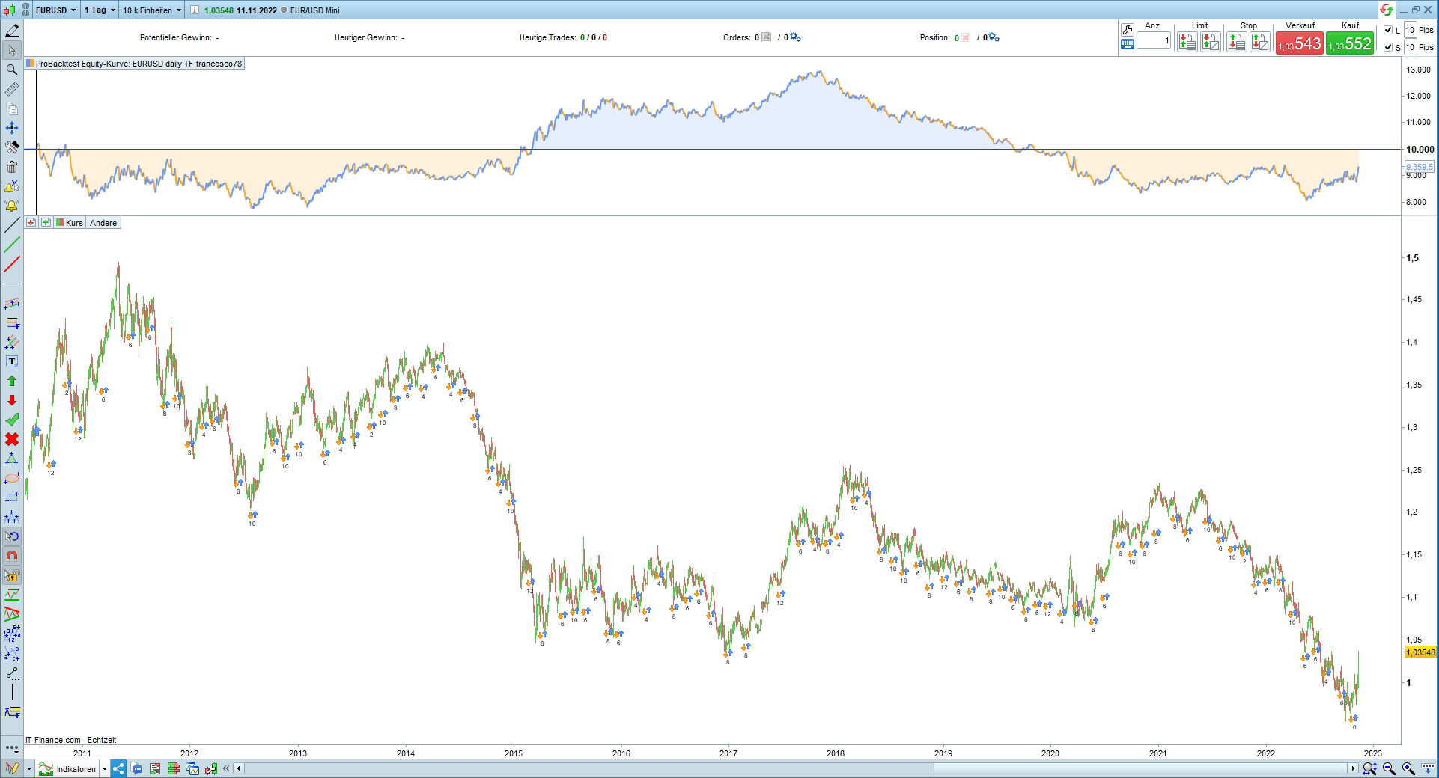Open the 1 Tag timeframe dropdown
Viewport: 1439px width, 778px height.
coord(100,10)
